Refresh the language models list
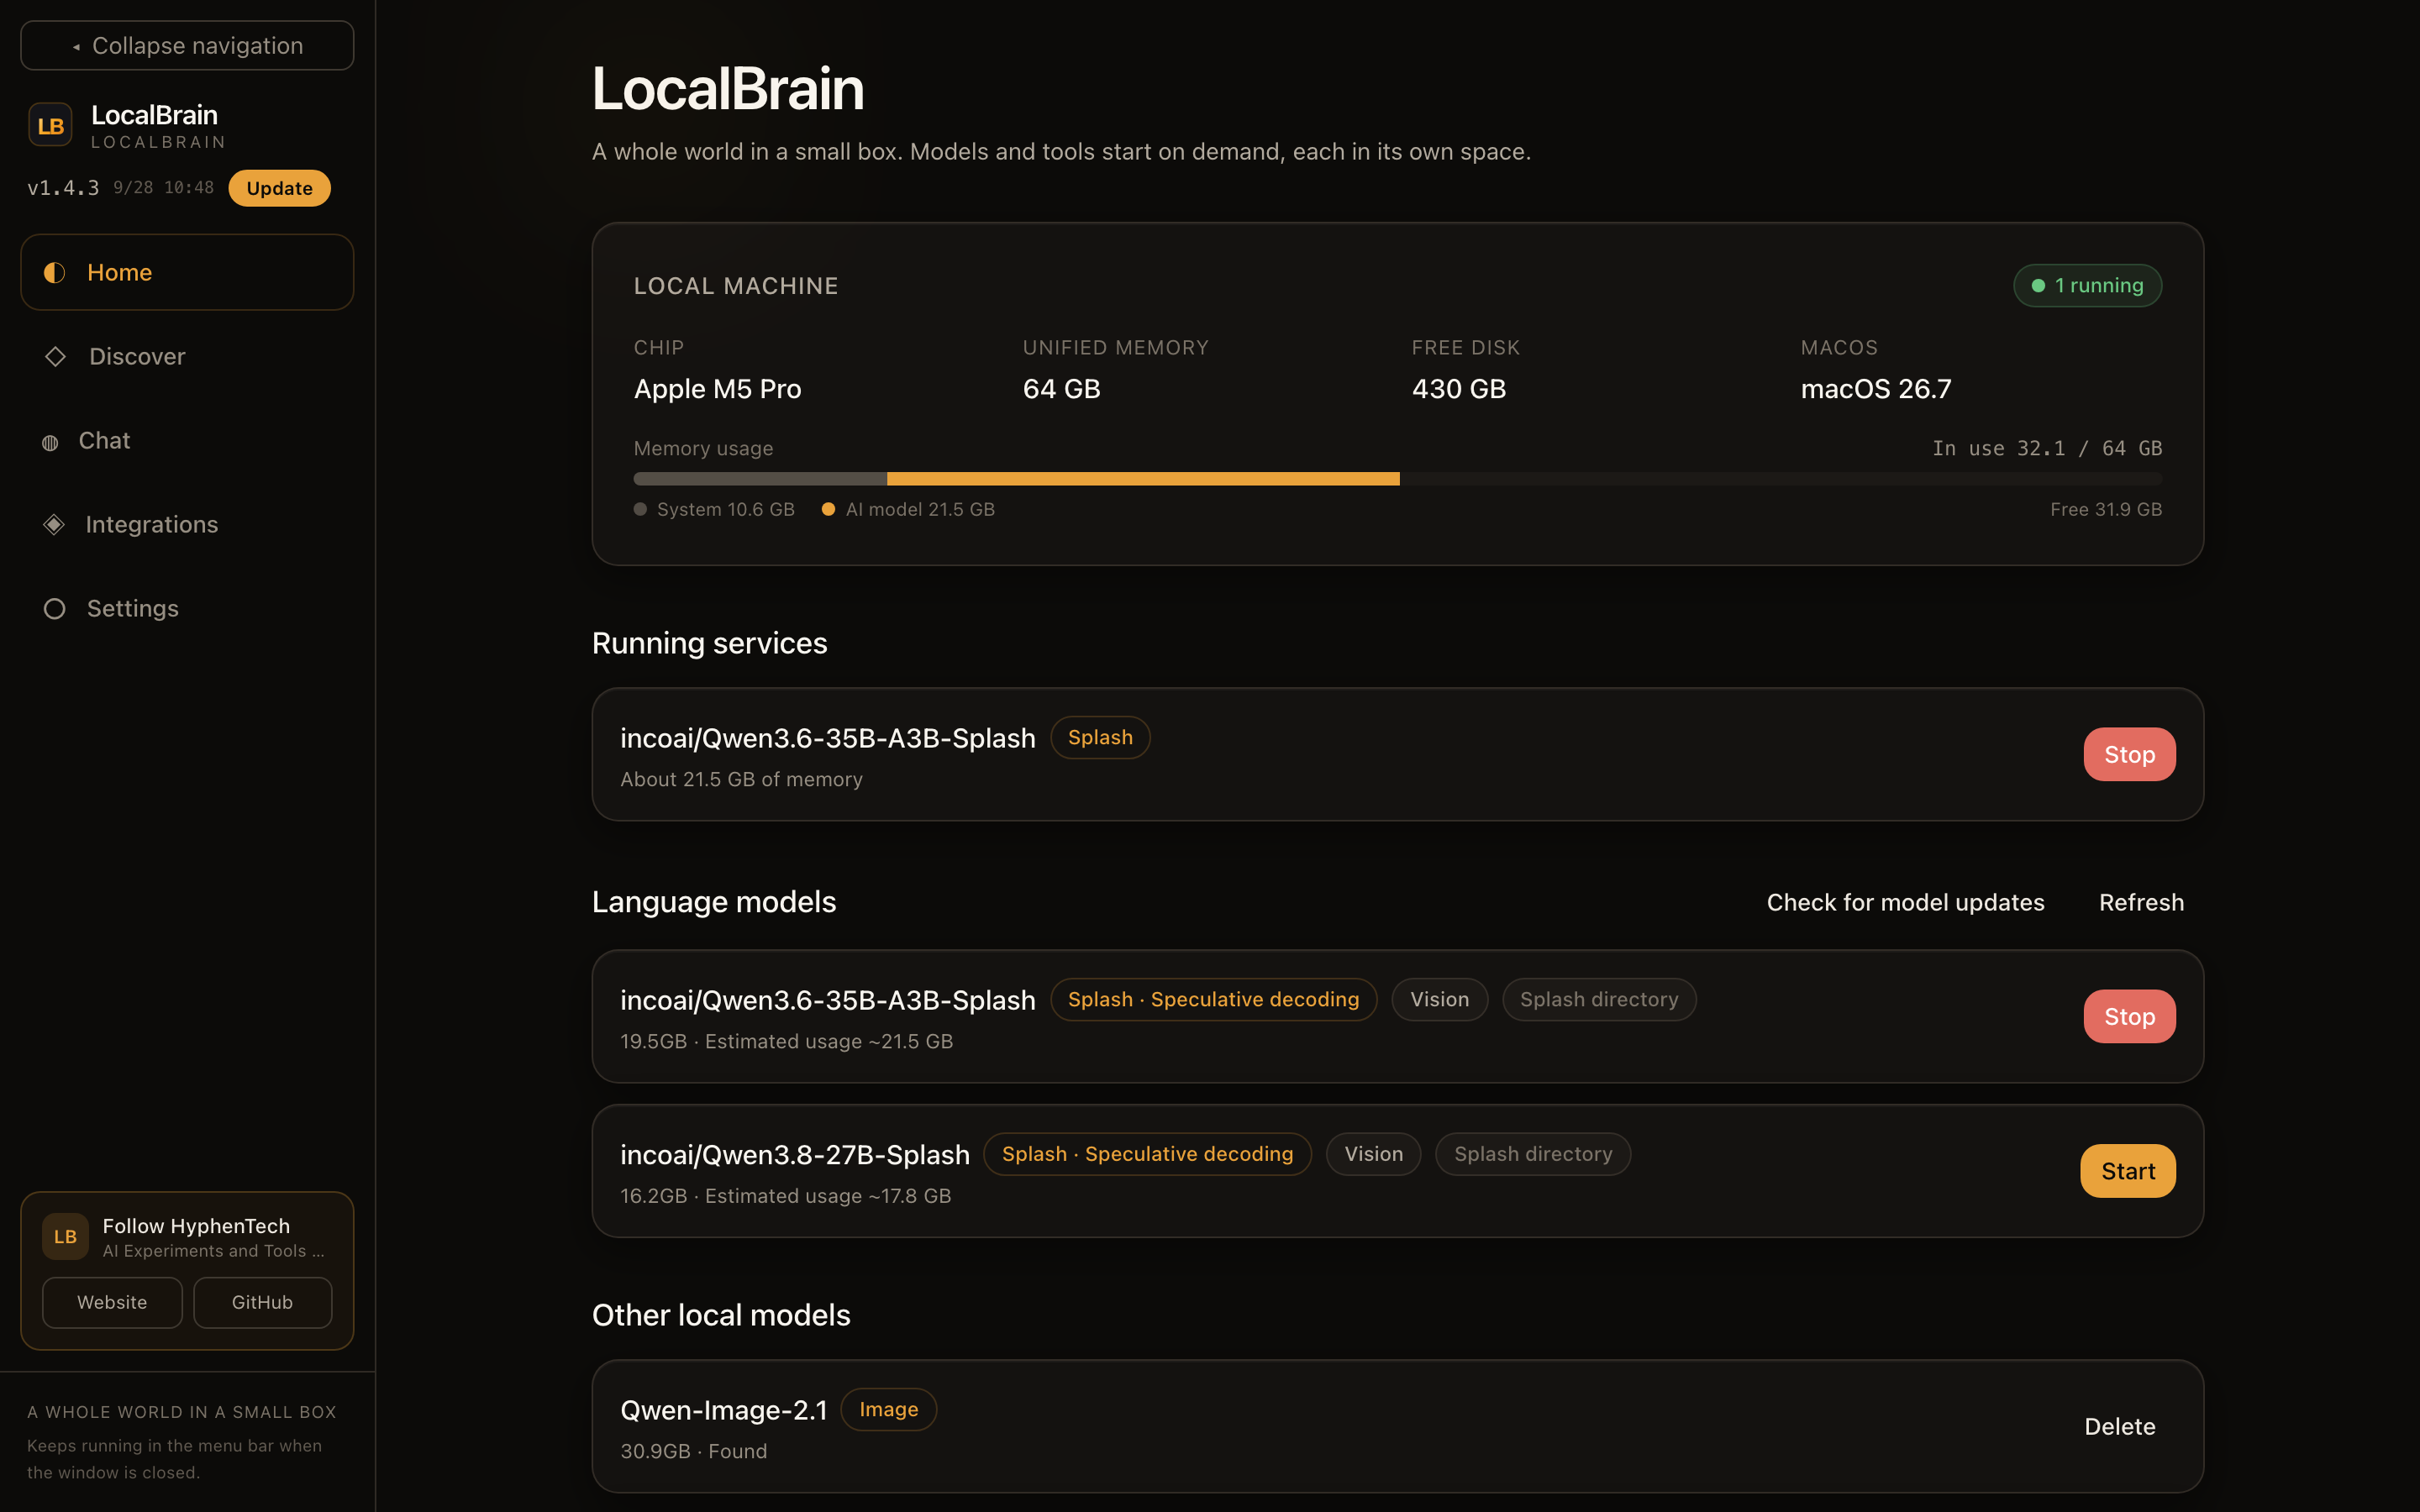This screenshot has height=1512, width=2420. 2141,902
